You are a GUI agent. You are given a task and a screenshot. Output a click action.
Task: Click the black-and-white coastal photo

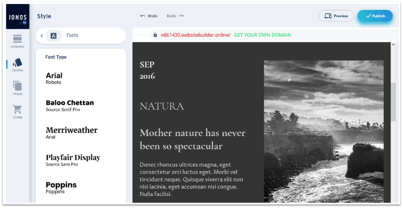coord(324,132)
